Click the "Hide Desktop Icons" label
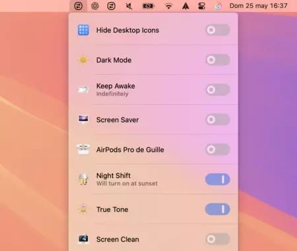This screenshot has height=251, width=297. [x=127, y=30]
